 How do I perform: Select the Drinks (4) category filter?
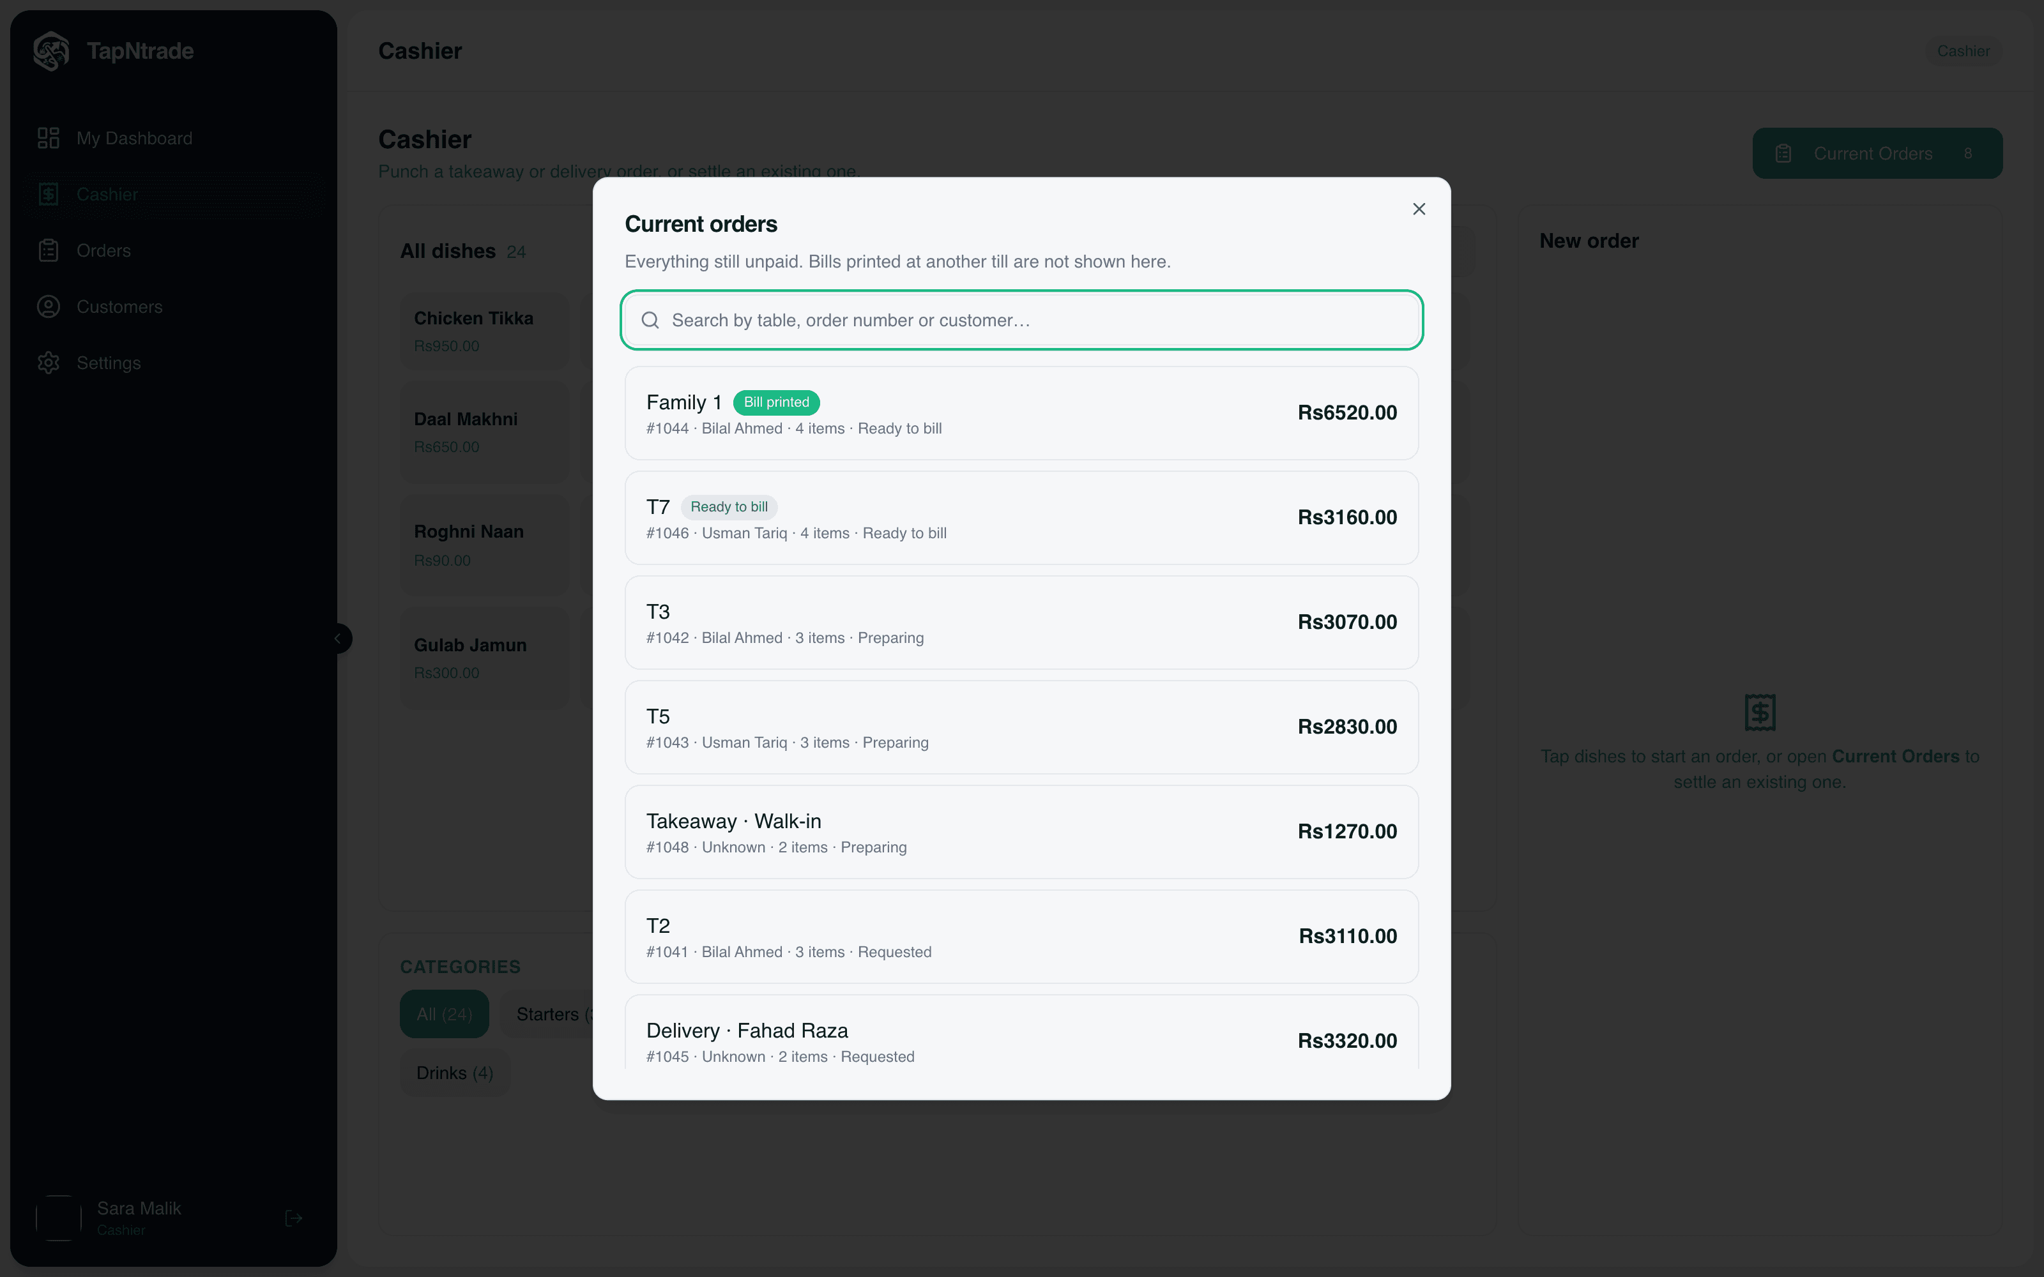(454, 1073)
